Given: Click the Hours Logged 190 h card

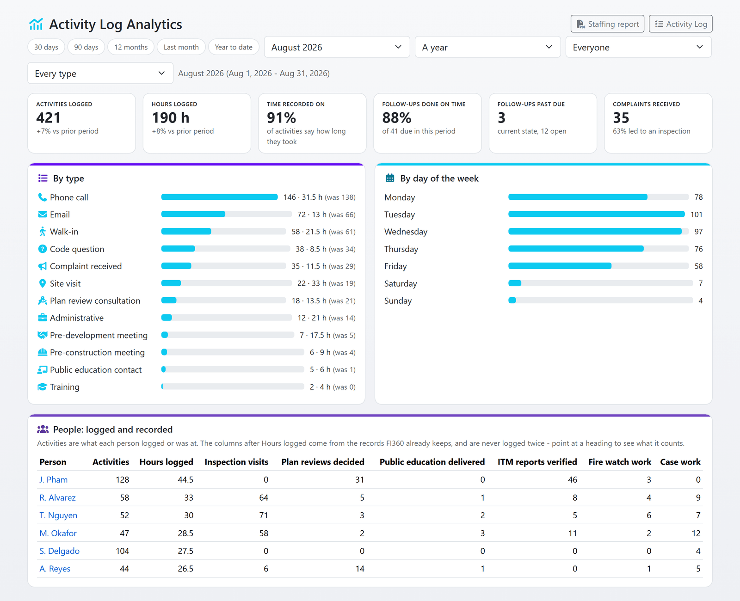Looking at the screenshot, I should [197, 123].
